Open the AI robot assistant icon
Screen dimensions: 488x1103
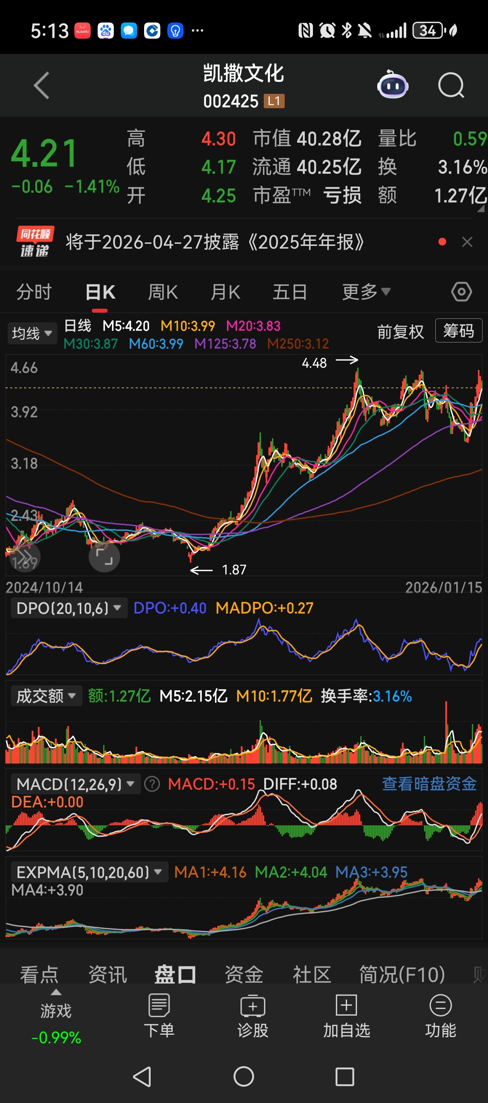[392, 84]
